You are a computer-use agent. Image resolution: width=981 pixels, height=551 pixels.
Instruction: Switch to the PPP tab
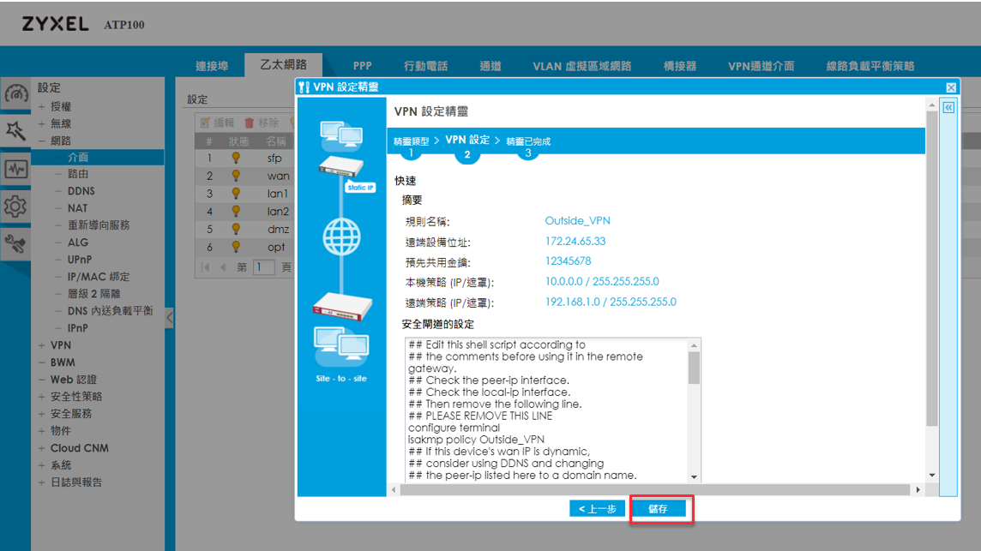click(362, 66)
